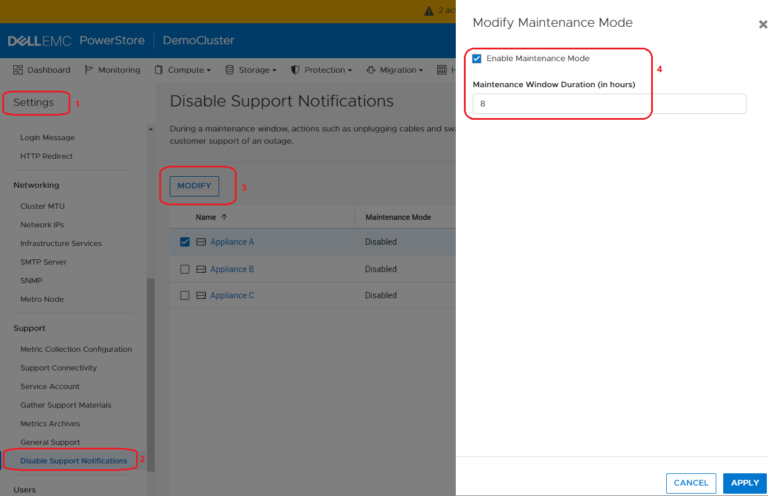Select Support Connectivity in the sidebar
This screenshot has width=768, height=496.
(58, 367)
